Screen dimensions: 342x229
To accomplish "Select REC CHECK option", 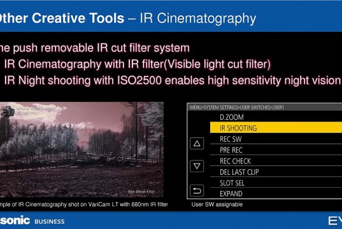I will coord(276,161).
